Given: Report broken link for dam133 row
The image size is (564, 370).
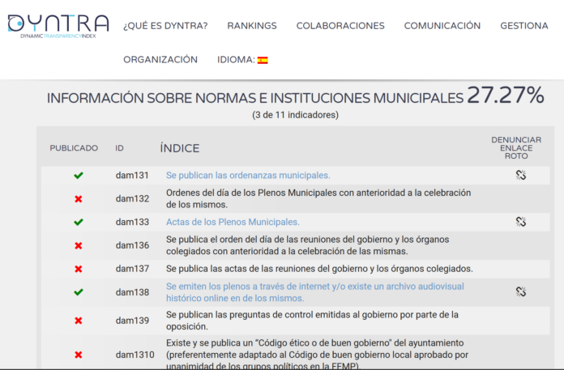Looking at the screenshot, I should pyautogui.click(x=521, y=222).
